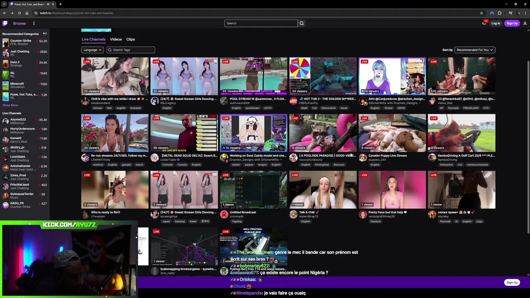
Task: Open the golf cart RamboDriving stream thumbnail
Action: pyautogui.click(x=462, y=133)
